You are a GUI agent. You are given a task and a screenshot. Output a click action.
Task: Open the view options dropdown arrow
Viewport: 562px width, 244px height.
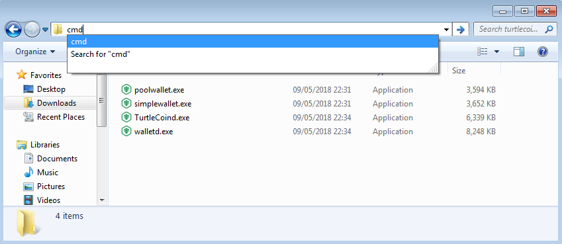coord(496,52)
